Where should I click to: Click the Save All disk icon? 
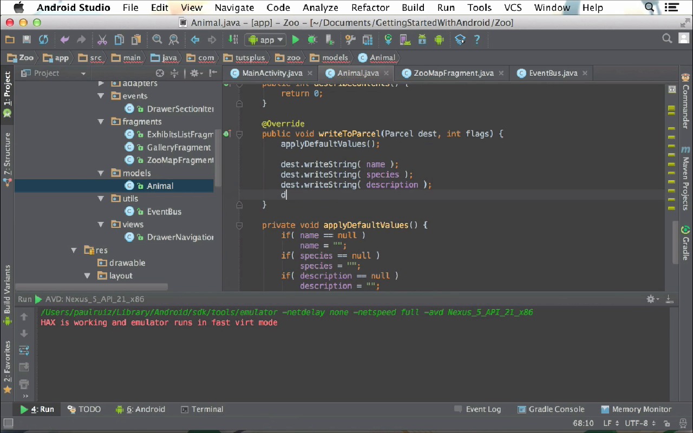(27, 40)
